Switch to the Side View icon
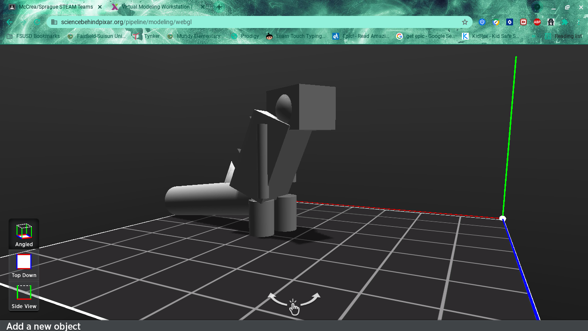This screenshot has height=331, width=588. (24, 296)
